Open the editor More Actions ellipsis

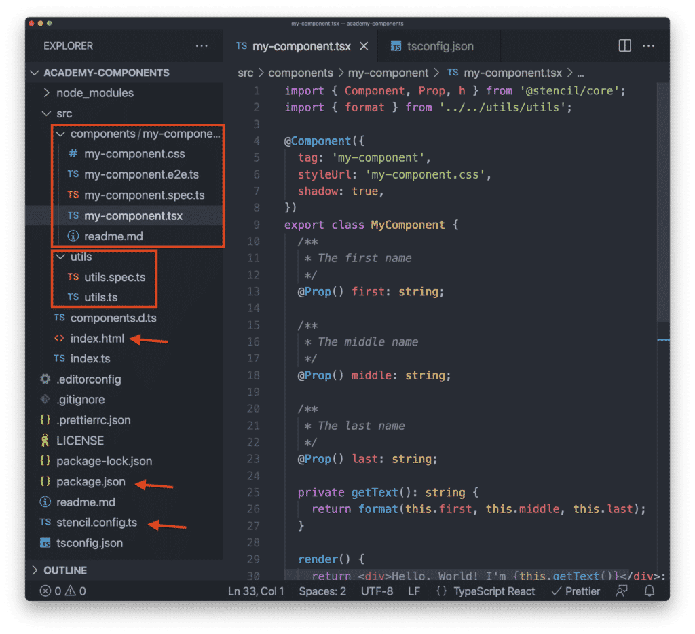(x=649, y=46)
